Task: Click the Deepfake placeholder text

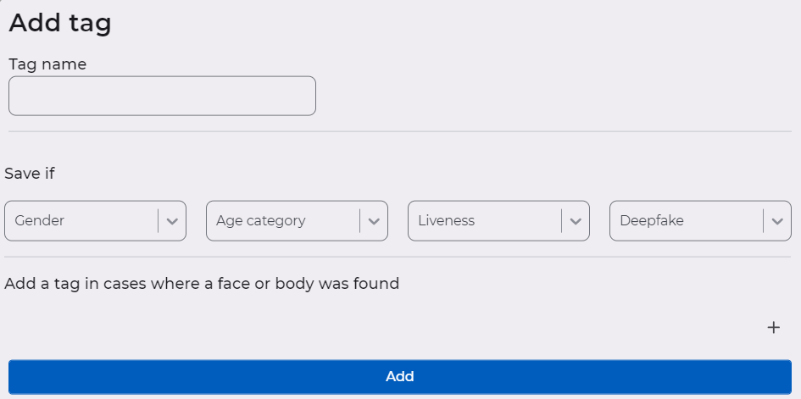Action: pyautogui.click(x=651, y=221)
